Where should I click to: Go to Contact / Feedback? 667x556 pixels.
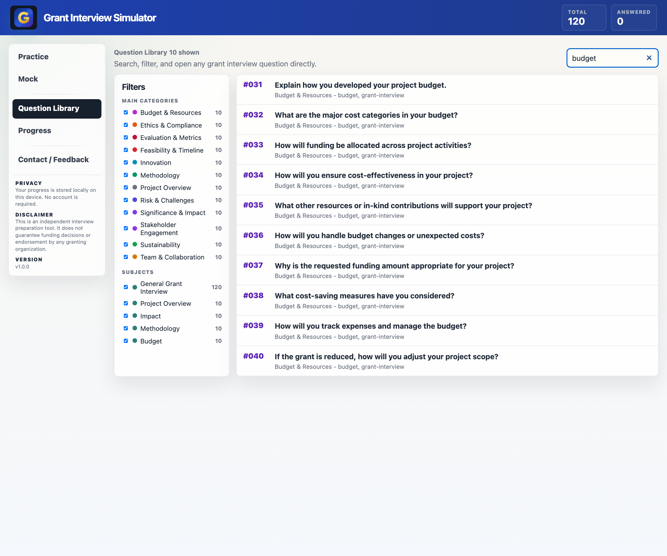(57, 159)
